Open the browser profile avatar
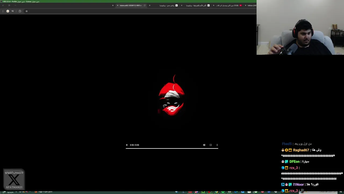344x194 pixels. 8,11
